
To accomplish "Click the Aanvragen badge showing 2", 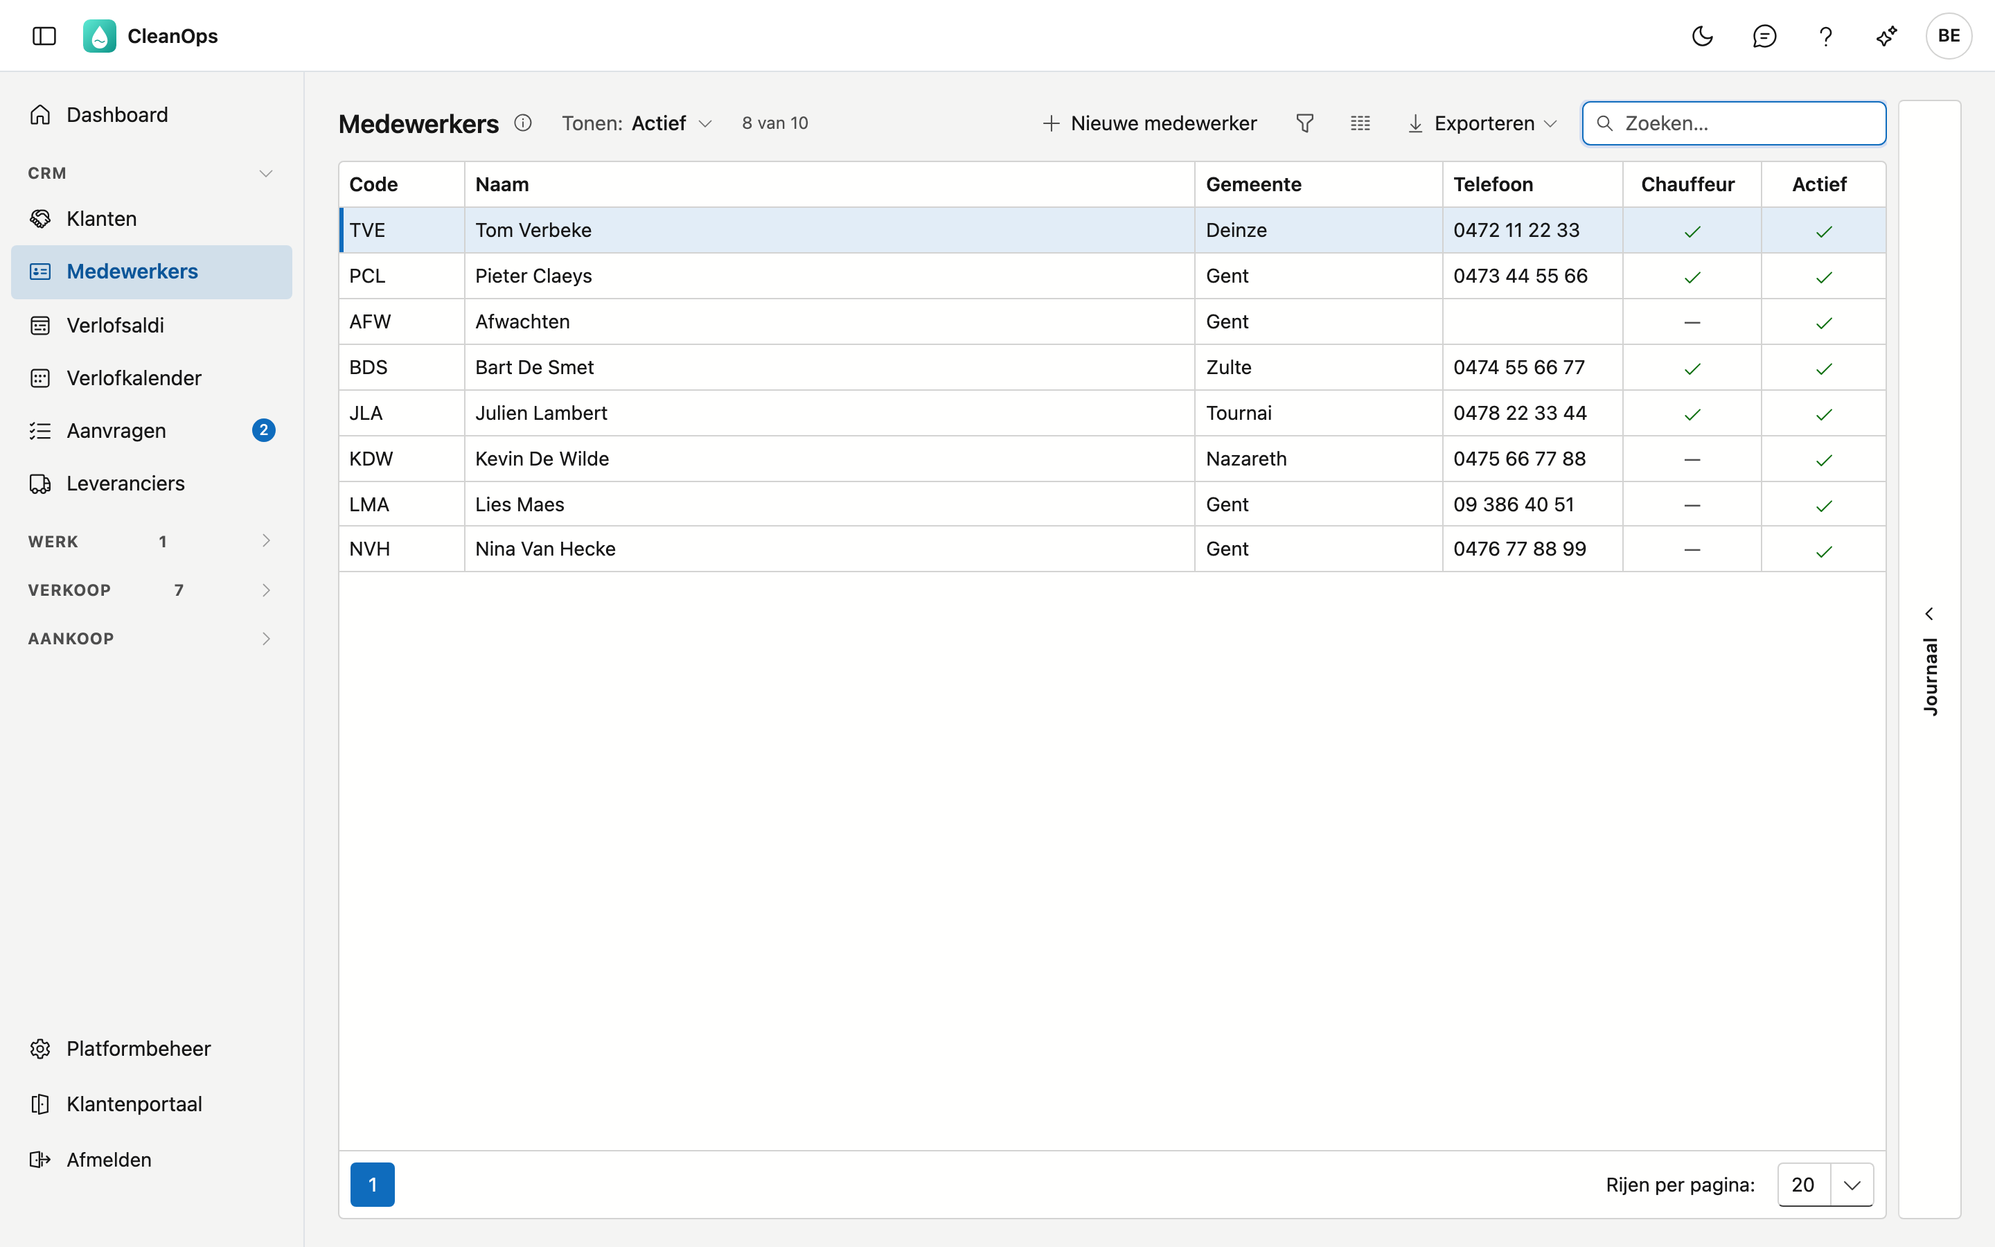I will pyautogui.click(x=264, y=430).
